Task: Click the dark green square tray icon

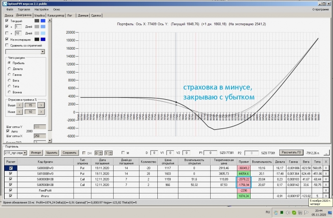Action: point(282,213)
